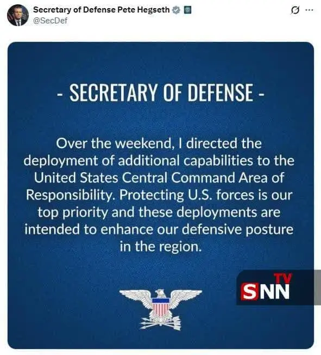Click the 'top priority and these deployments' line
This screenshot has width=321, height=355.
(x=159, y=212)
